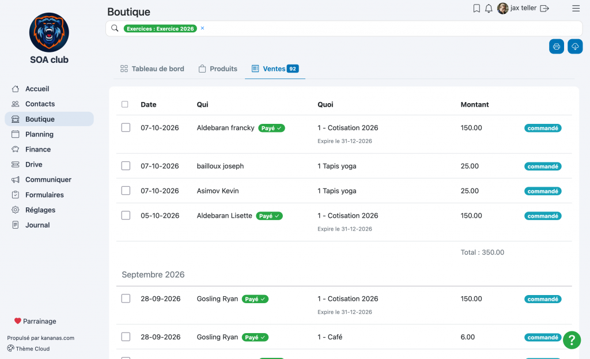Open Formulaires page
Screen dimensions: 590x359
(x=44, y=195)
